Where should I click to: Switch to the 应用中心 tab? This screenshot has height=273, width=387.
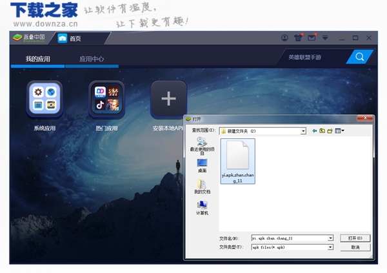[92, 59]
